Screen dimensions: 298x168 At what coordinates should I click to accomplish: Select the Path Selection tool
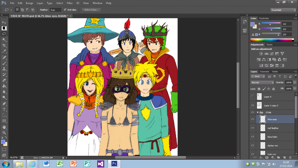pos(4,115)
